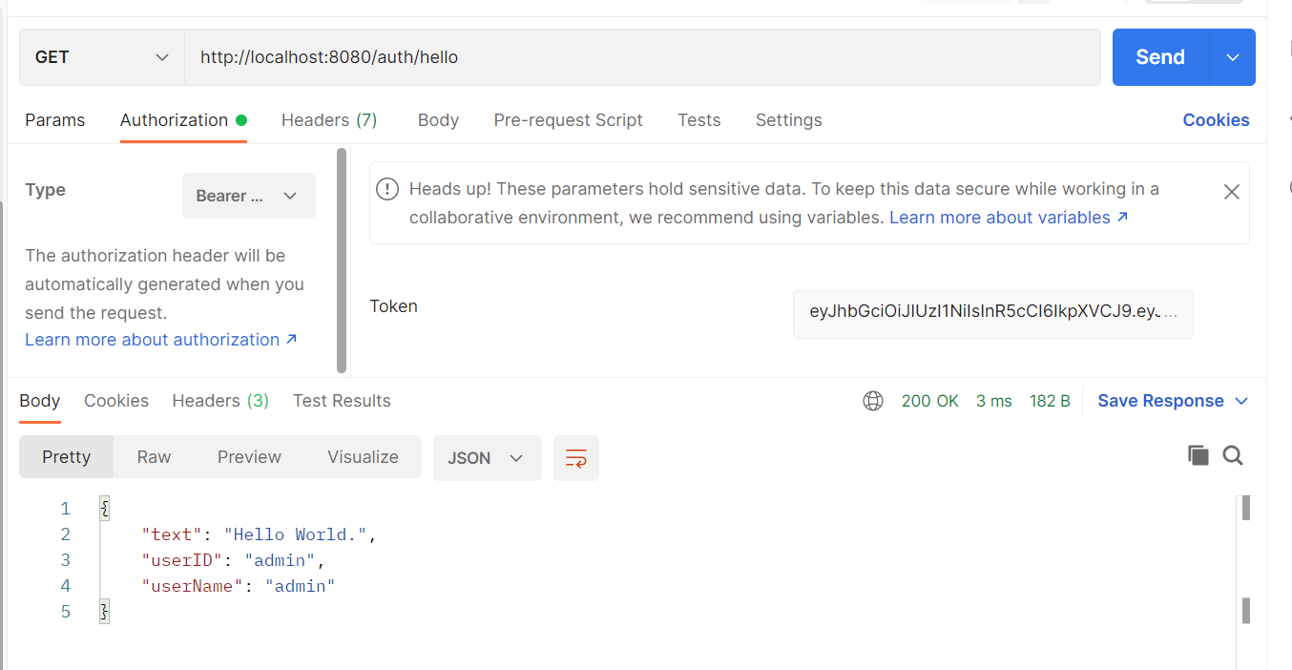The height and width of the screenshot is (670, 1292).
Task: Click the info icon in the Heads up notice
Action: click(x=387, y=189)
